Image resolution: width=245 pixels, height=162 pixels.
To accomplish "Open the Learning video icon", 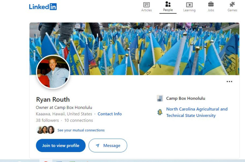I will (189, 5).
